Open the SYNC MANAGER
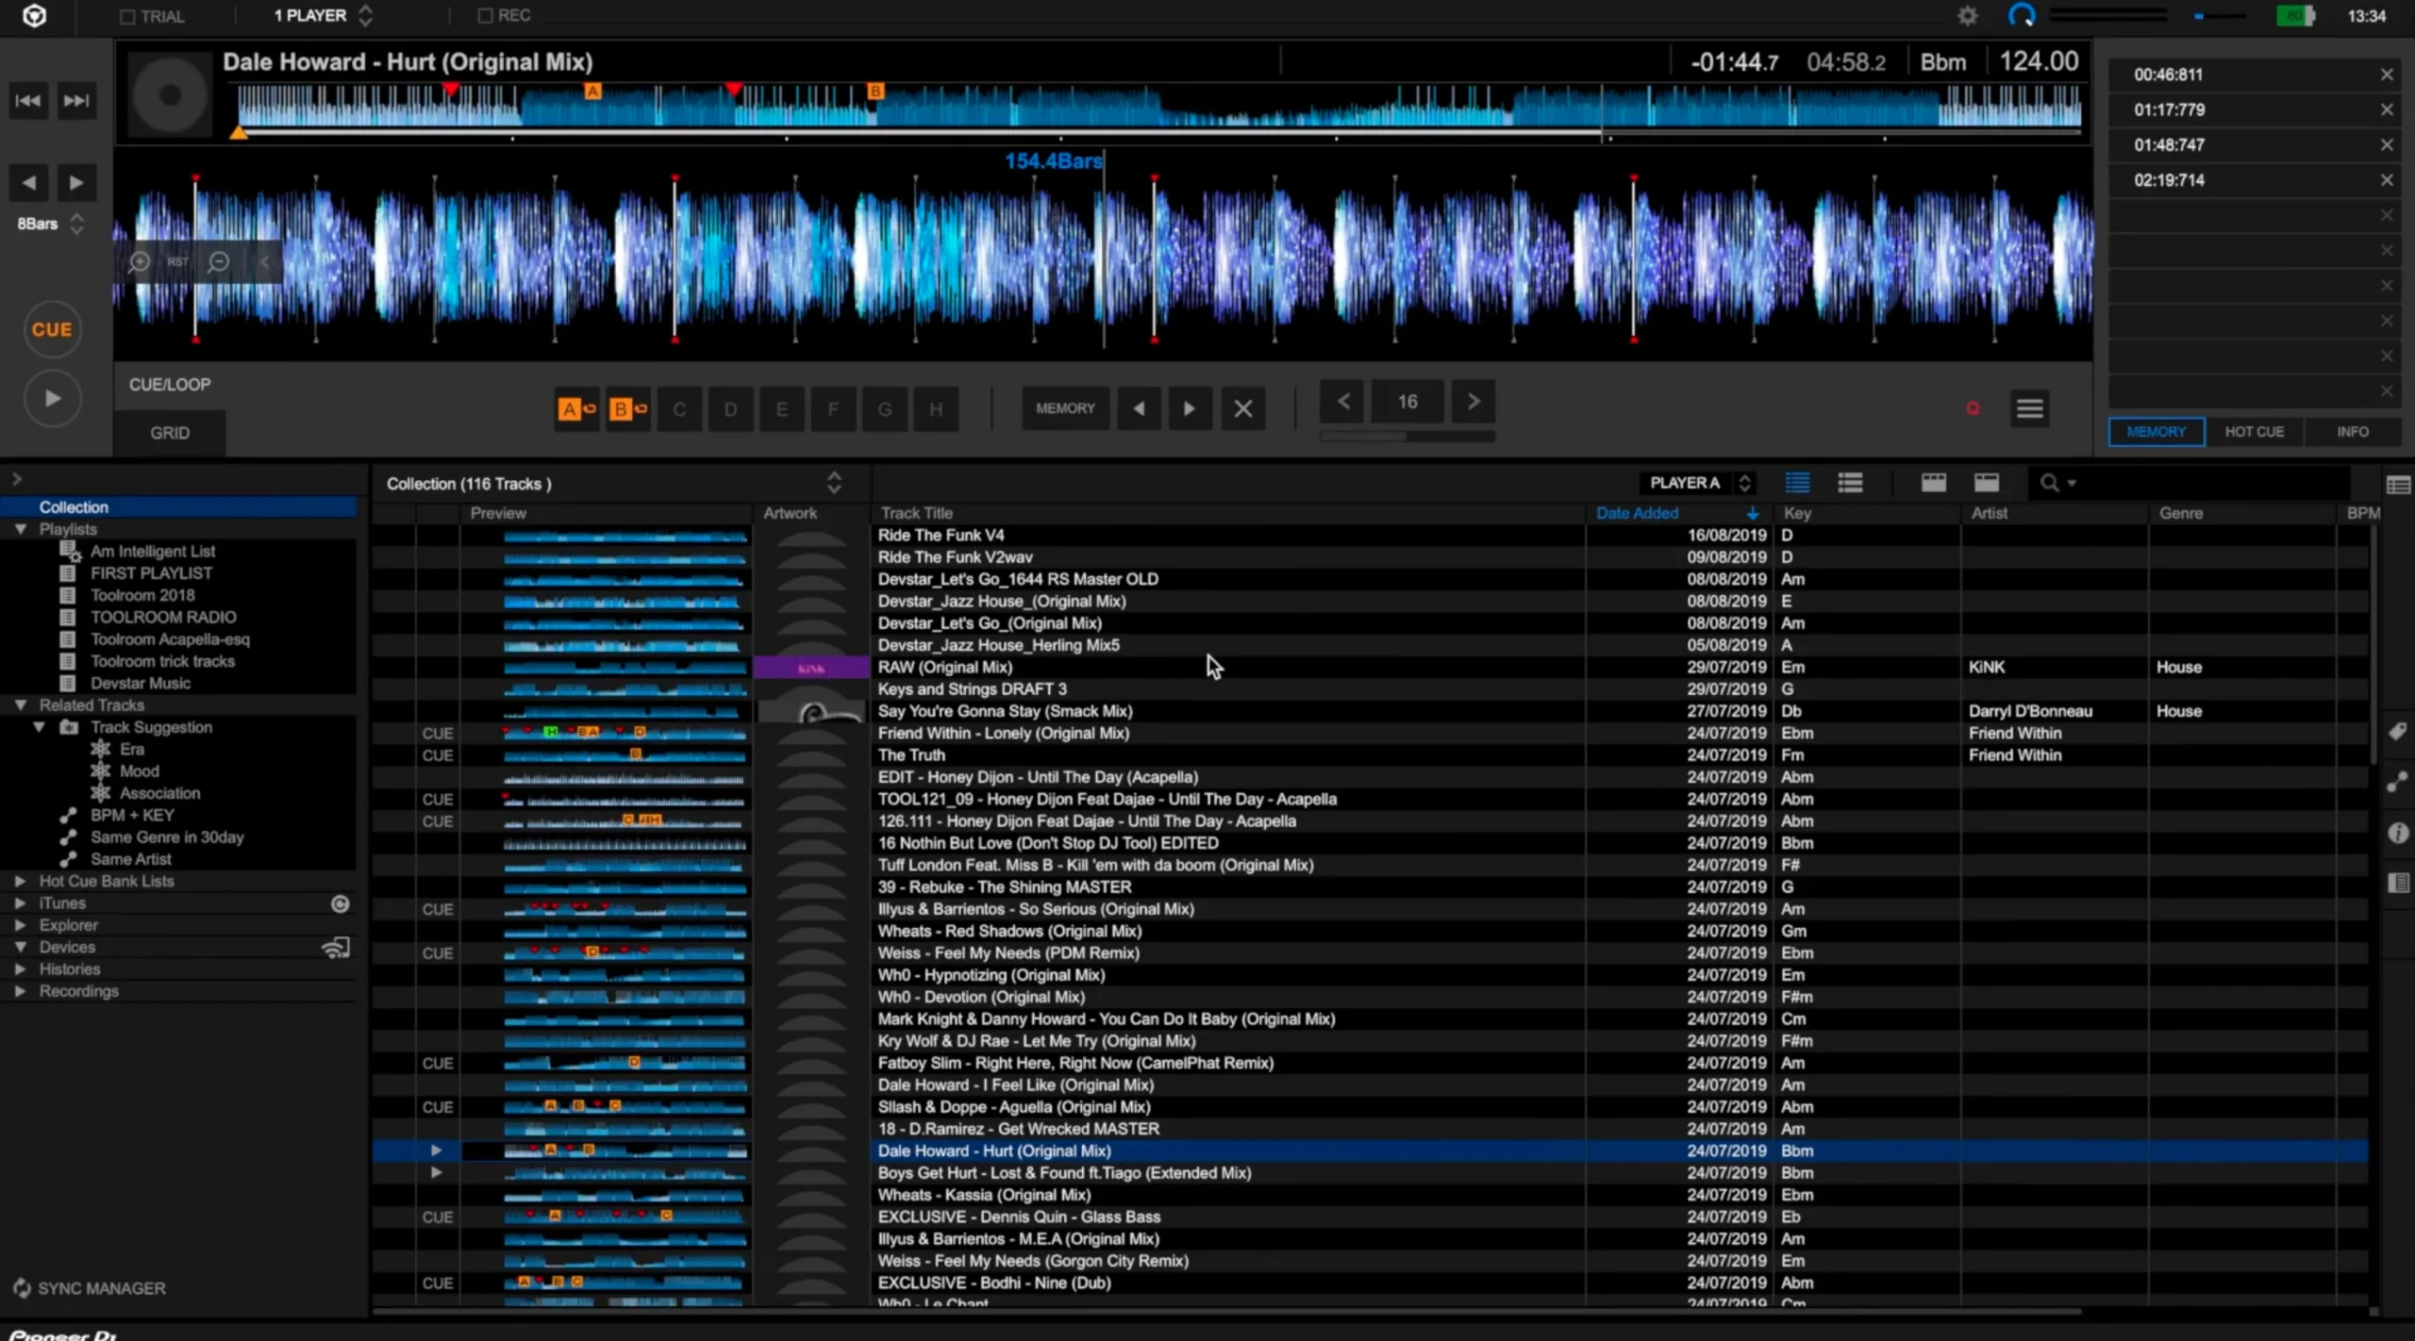This screenshot has height=1341, width=2415. [x=90, y=1288]
